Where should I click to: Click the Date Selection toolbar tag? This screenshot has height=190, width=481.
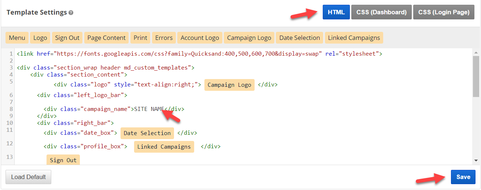click(300, 38)
